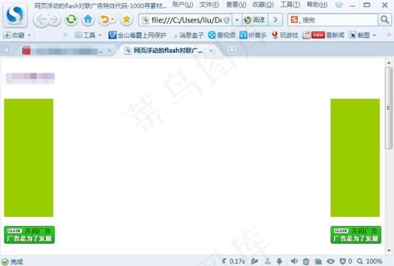The image size is (394, 266).
Task: Expand right toolbar overflow chevron
Action: pos(389,35)
